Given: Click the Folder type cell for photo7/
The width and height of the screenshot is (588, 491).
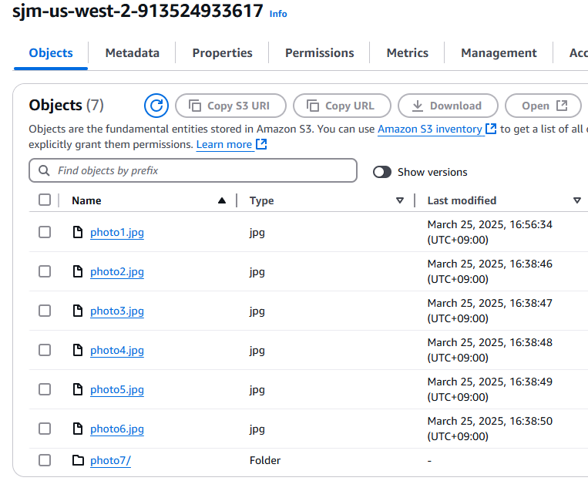Looking at the screenshot, I should (x=265, y=460).
